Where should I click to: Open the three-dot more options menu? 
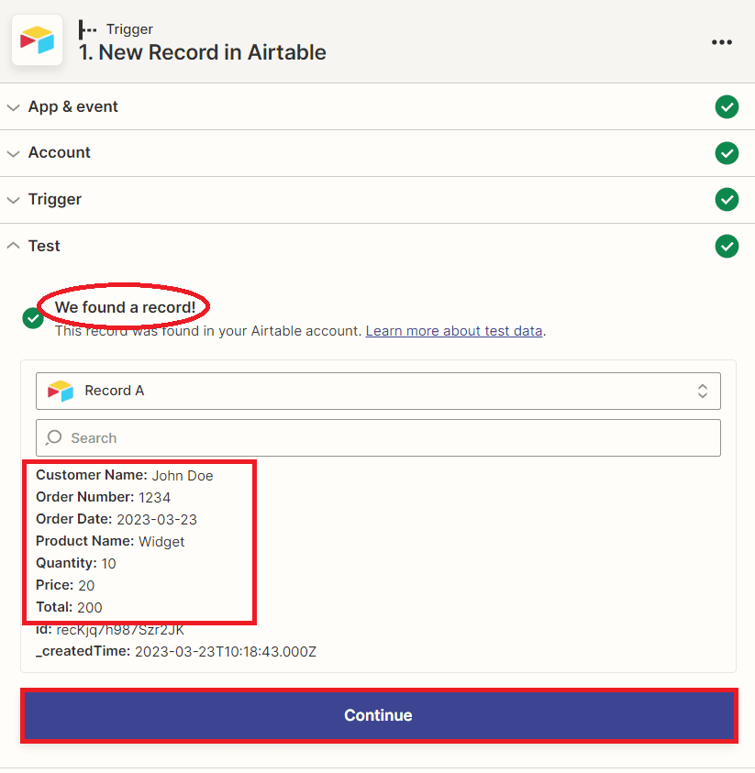pyautogui.click(x=722, y=42)
